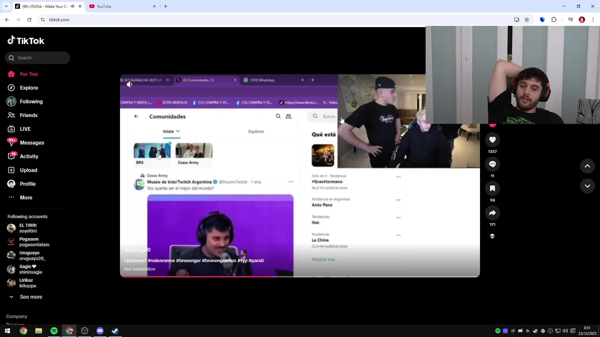Open the video's sound disc
Image resolution: width=600 pixels, height=337 pixels.
(x=492, y=236)
